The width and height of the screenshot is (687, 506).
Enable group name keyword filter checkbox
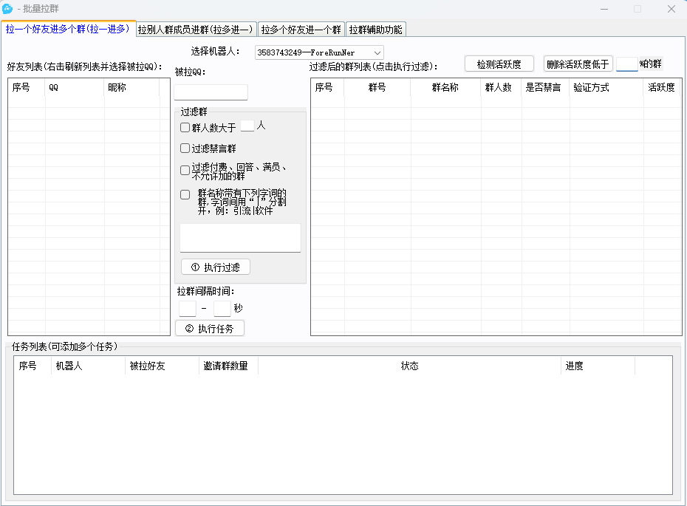[x=185, y=195]
